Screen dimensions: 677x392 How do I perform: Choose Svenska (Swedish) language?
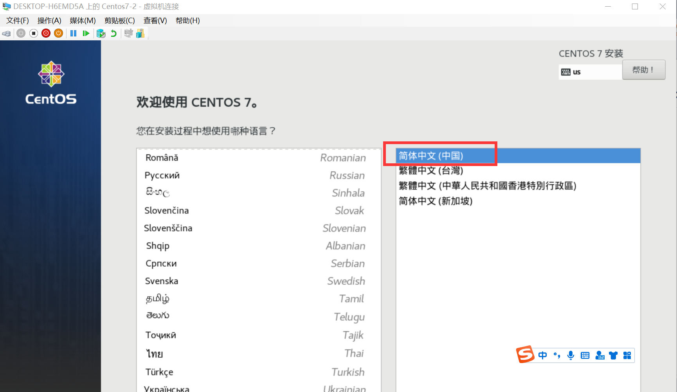click(x=259, y=281)
